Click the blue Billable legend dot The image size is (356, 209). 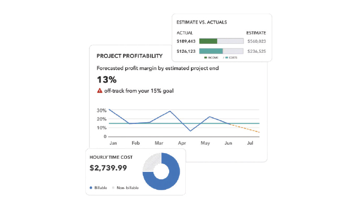pos(92,187)
